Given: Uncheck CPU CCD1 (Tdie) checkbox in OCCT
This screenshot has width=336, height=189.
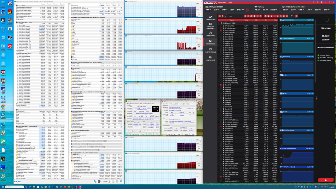Looking at the screenshot, I should [x=221, y=30].
